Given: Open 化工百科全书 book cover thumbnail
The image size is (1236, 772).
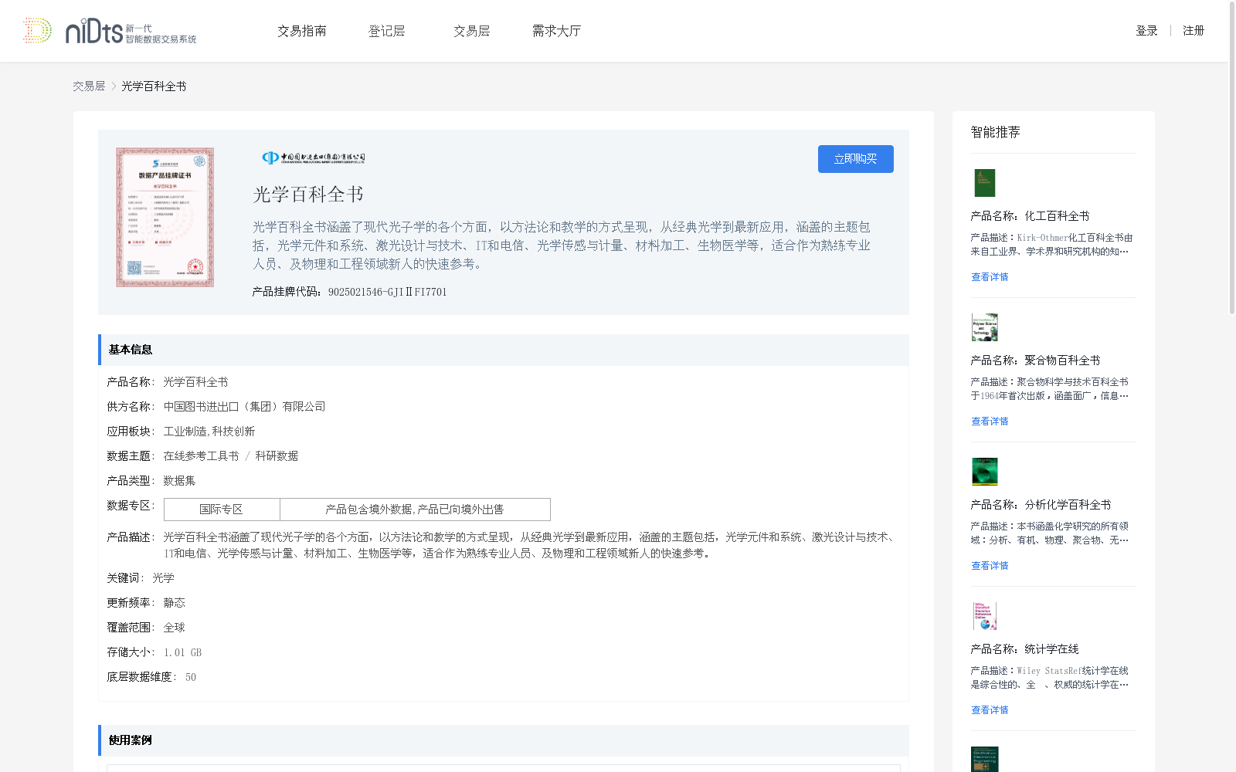Looking at the screenshot, I should pyautogui.click(x=985, y=183).
